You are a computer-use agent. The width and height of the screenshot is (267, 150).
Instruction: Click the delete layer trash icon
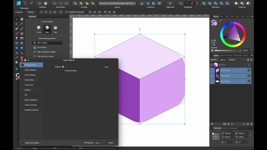[252, 124]
